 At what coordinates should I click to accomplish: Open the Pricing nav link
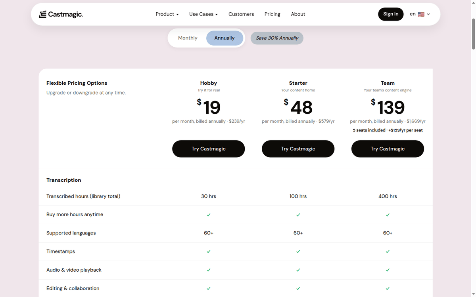(273, 14)
